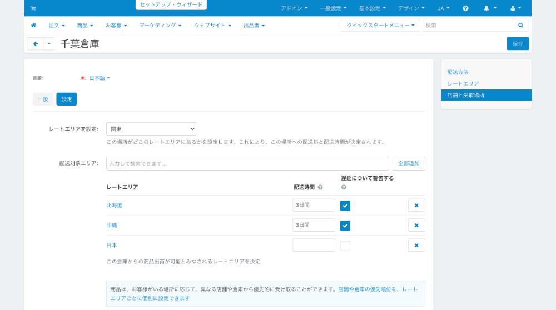Open the 注文 menu

56,26
